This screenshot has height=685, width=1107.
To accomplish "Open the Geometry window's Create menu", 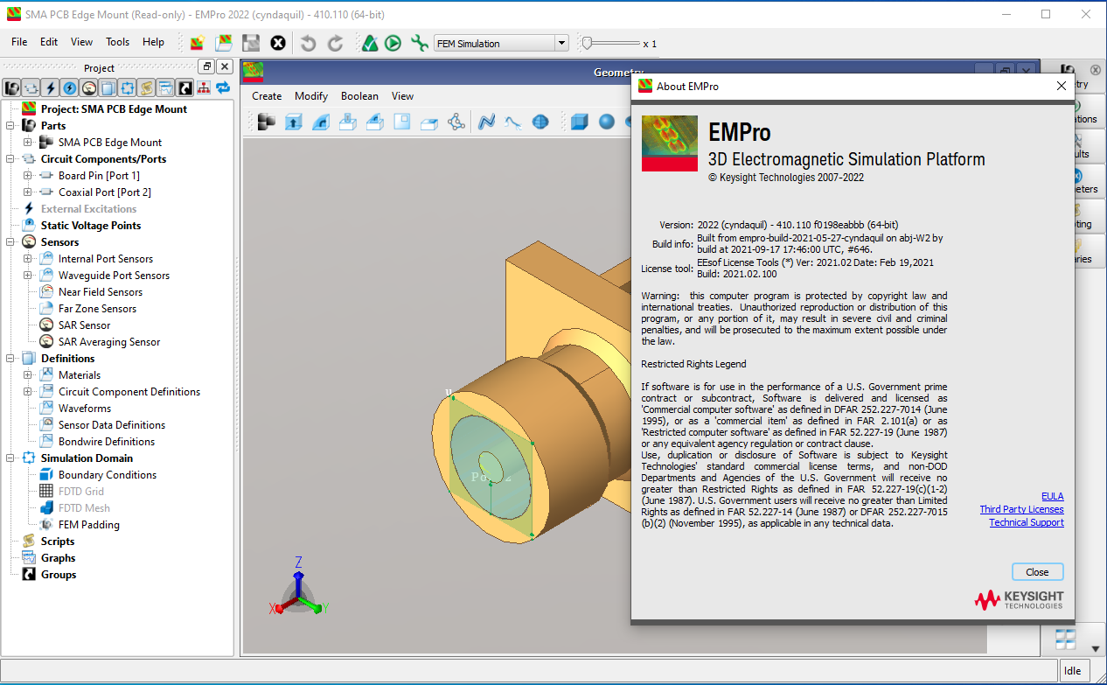I will click(267, 96).
